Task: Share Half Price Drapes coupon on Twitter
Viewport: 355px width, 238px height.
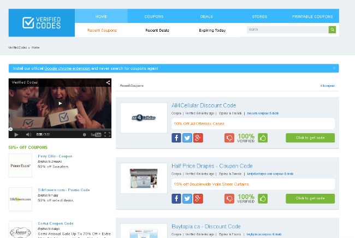Action: (x=187, y=199)
